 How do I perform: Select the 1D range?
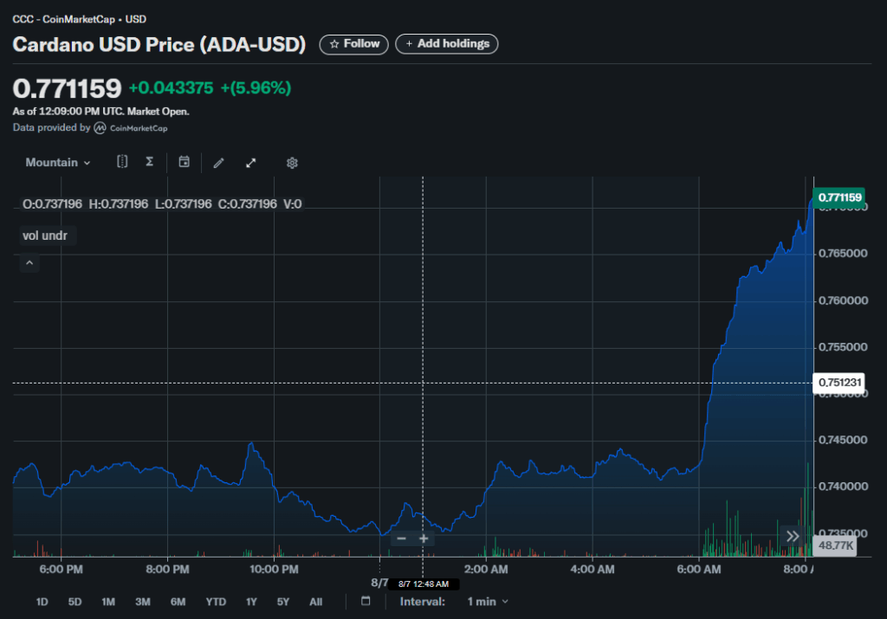[42, 602]
